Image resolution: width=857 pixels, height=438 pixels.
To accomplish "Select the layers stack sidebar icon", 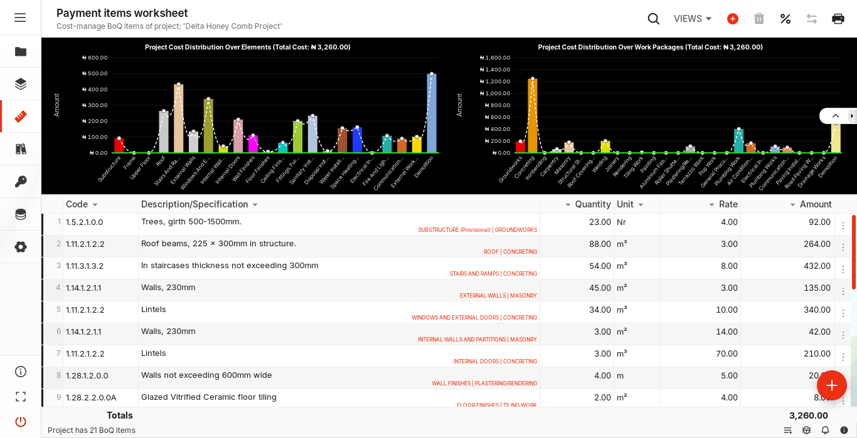I will pos(21,84).
